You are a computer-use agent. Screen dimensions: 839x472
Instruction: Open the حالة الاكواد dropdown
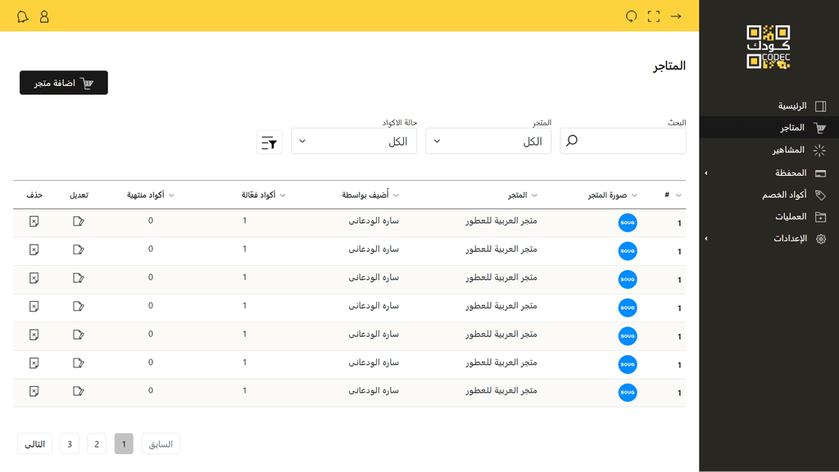click(354, 142)
